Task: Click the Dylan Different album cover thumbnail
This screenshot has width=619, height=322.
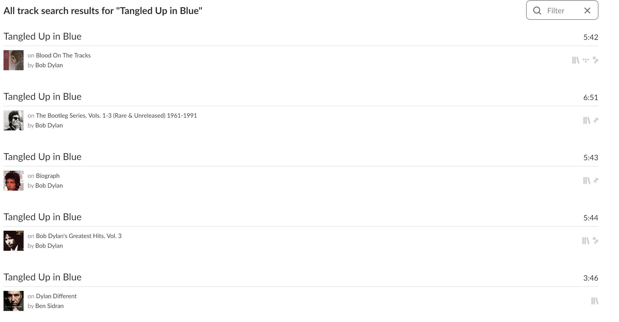Action: pyautogui.click(x=14, y=301)
